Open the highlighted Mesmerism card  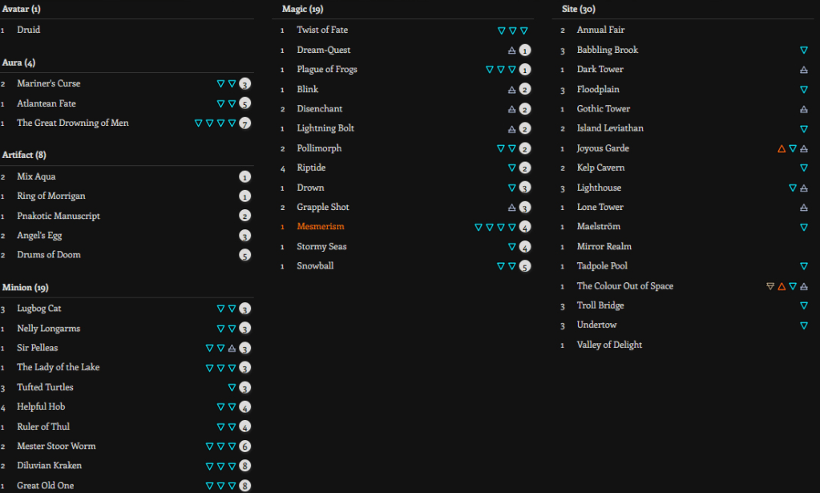pos(320,227)
